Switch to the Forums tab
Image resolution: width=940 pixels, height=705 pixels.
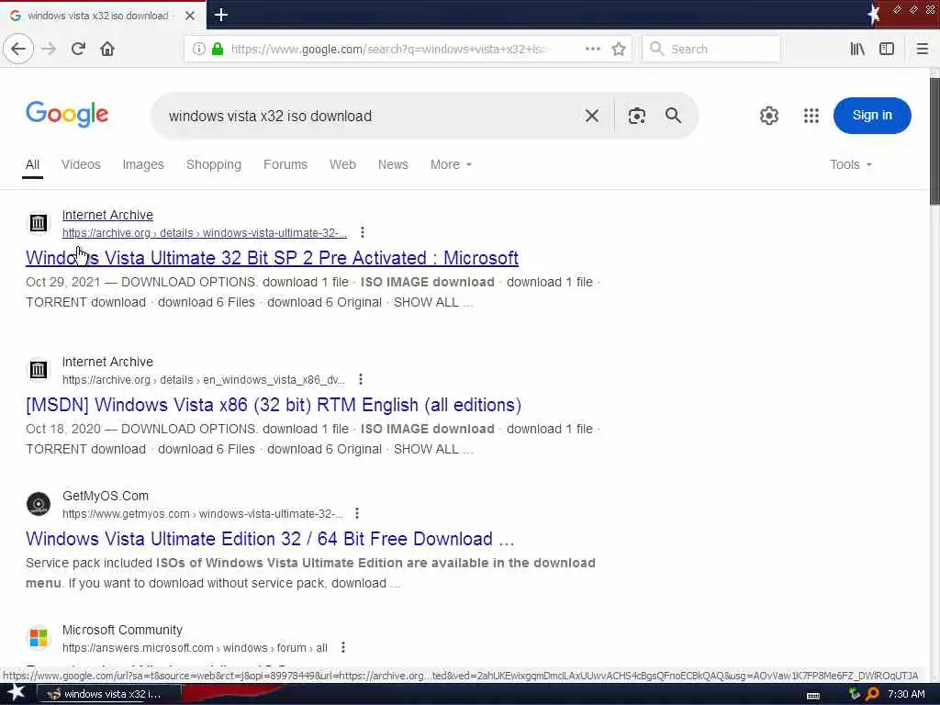click(x=285, y=165)
